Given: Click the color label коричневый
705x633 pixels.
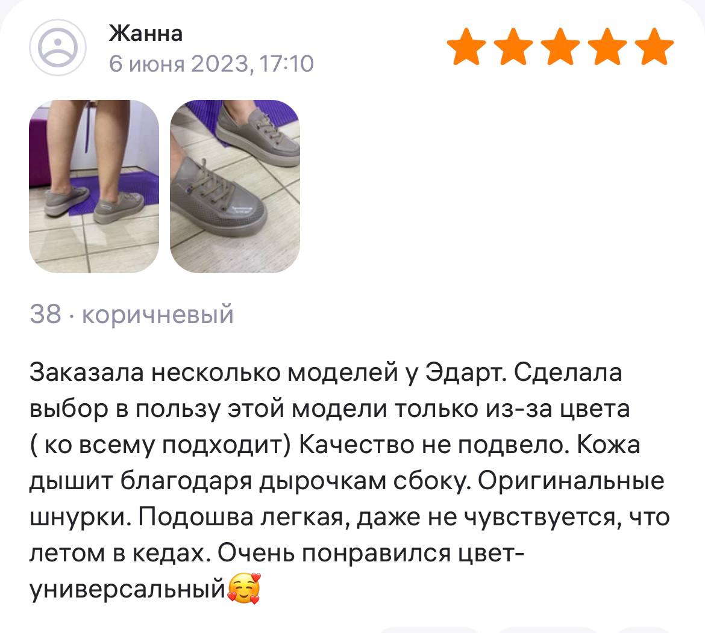Looking at the screenshot, I should [x=158, y=315].
